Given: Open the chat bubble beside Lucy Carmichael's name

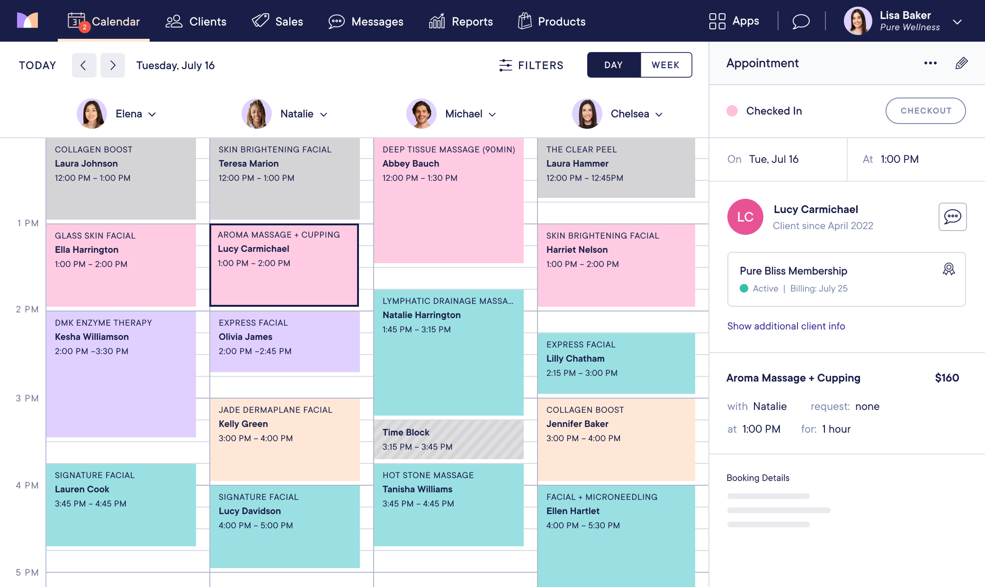Looking at the screenshot, I should pos(953,217).
